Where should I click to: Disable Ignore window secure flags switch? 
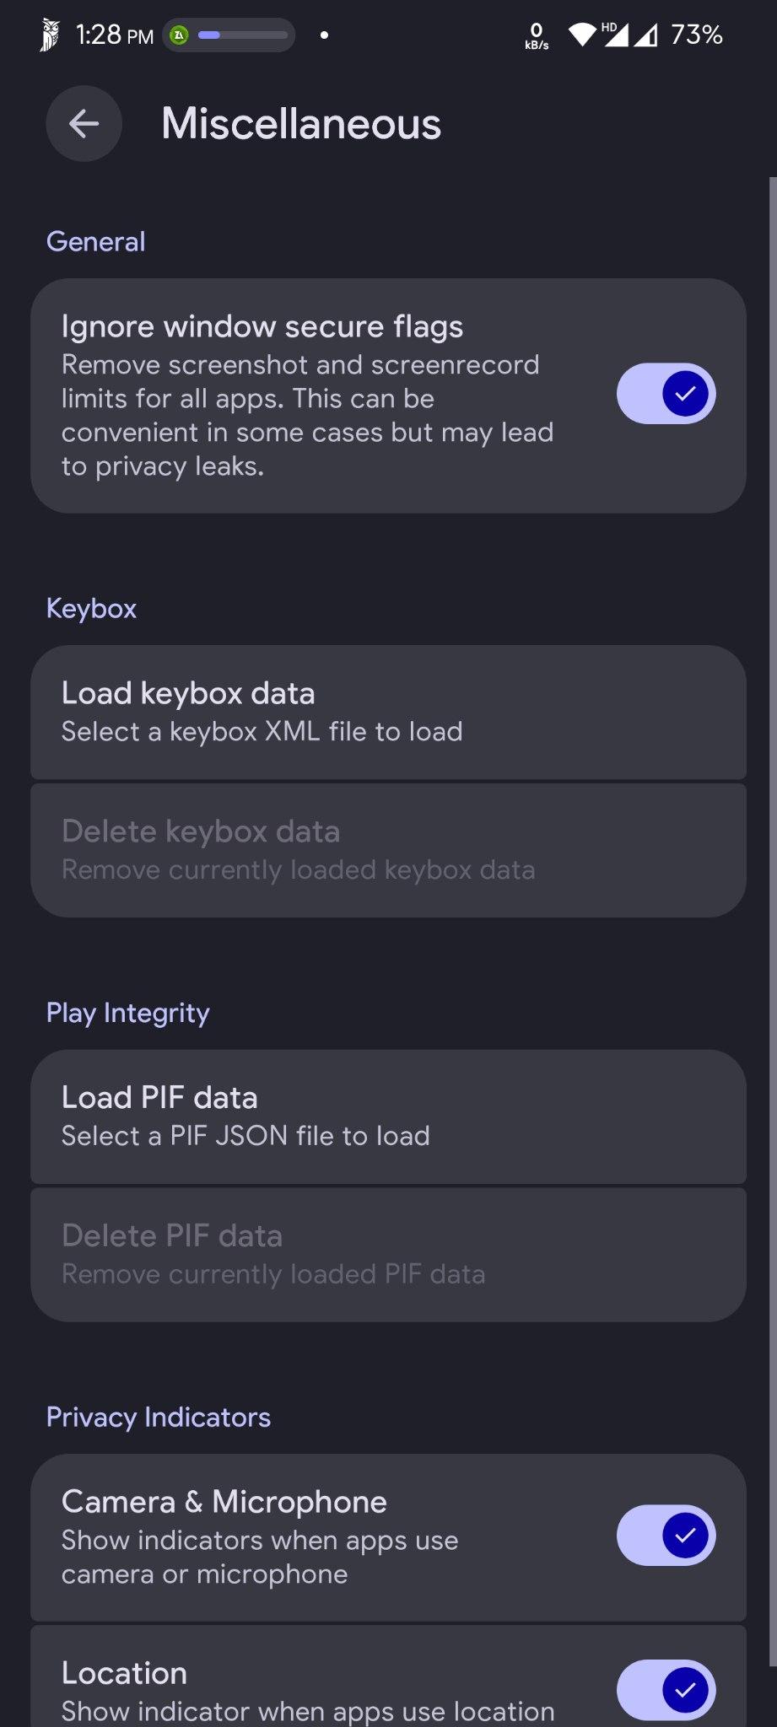pos(666,394)
